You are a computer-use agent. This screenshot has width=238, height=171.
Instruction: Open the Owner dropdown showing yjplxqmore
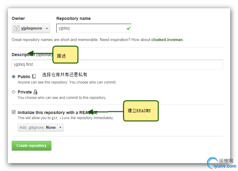(31, 28)
